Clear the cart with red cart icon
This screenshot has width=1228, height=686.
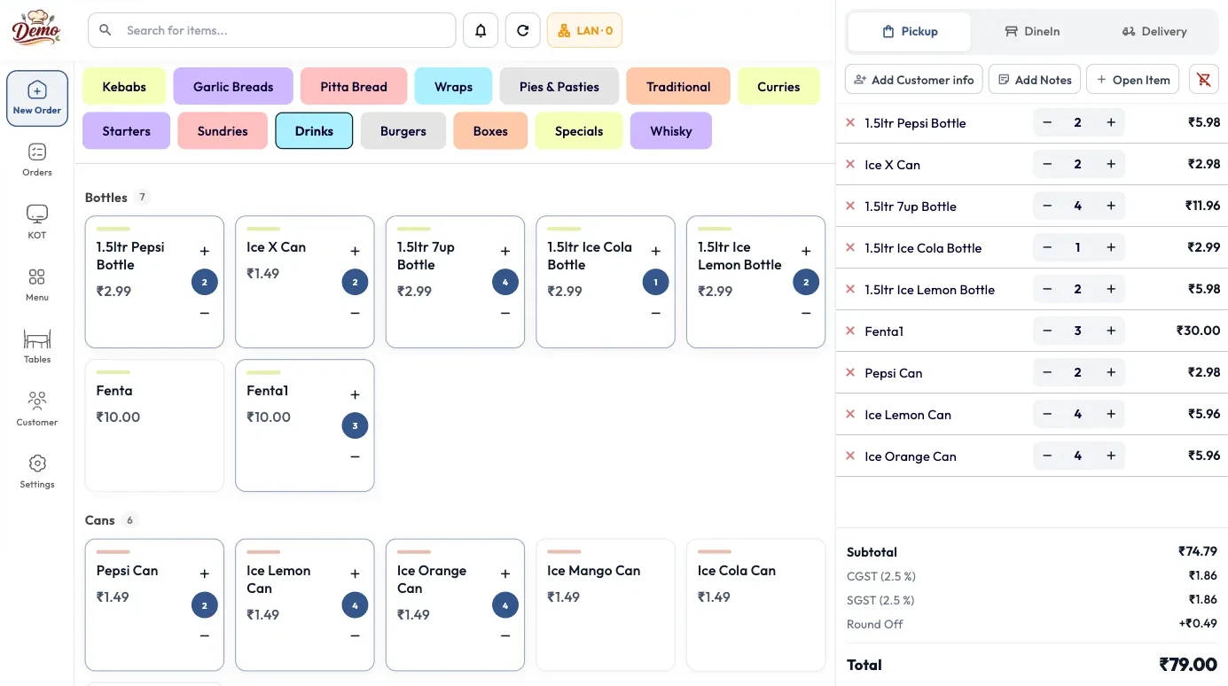[x=1203, y=80]
